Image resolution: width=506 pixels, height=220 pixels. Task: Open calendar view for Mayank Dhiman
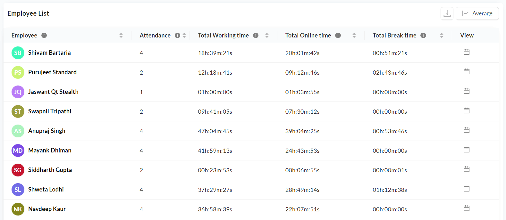[x=467, y=150]
